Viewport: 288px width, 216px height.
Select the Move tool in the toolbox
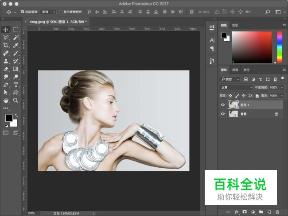6,29
